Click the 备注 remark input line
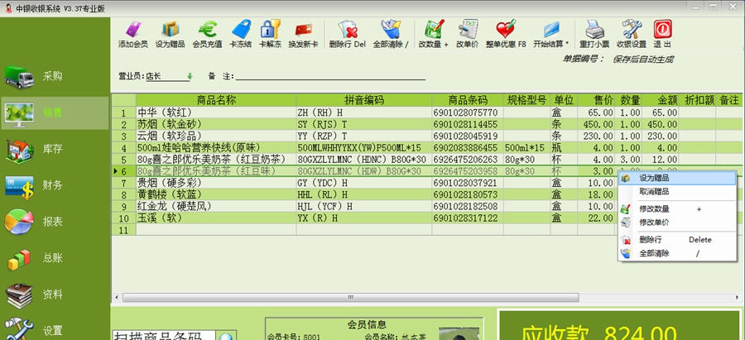 [x=330, y=76]
